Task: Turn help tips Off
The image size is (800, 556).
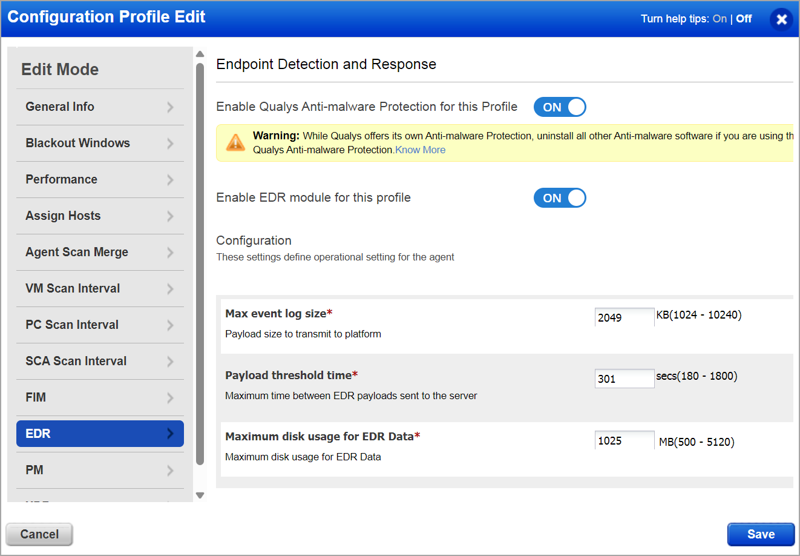Action: (744, 19)
